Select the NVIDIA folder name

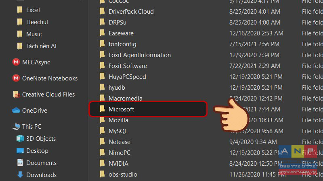[118, 164]
